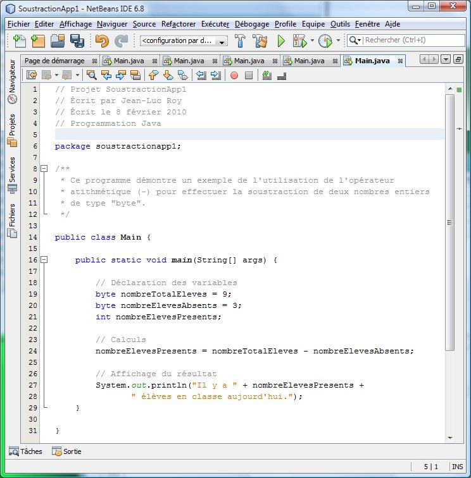Open the Sortie output panel
Image resolution: width=471 pixels, height=478 pixels.
tap(66, 451)
